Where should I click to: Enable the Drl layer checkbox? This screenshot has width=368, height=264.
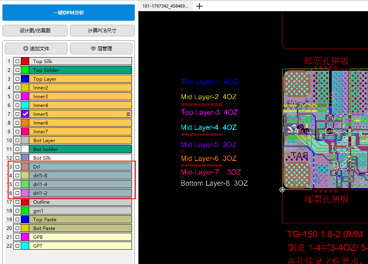tap(17, 167)
